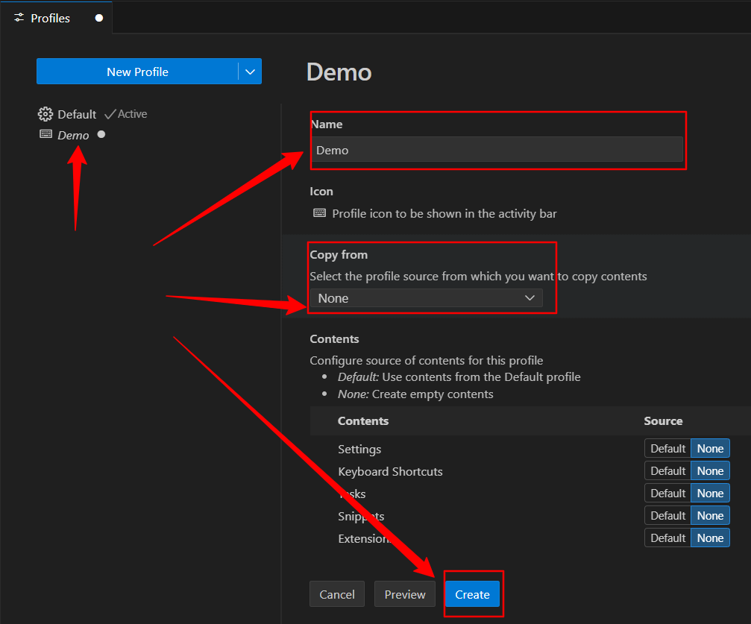Image resolution: width=751 pixels, height=624 pixels.
Task: Click the Cancel button
Action: coord(336,594)
